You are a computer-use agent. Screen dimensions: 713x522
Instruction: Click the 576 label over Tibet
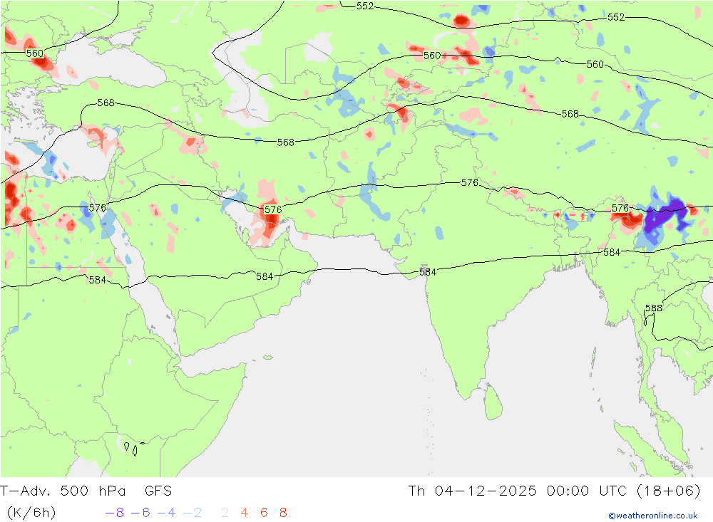(x=470, y=182)
